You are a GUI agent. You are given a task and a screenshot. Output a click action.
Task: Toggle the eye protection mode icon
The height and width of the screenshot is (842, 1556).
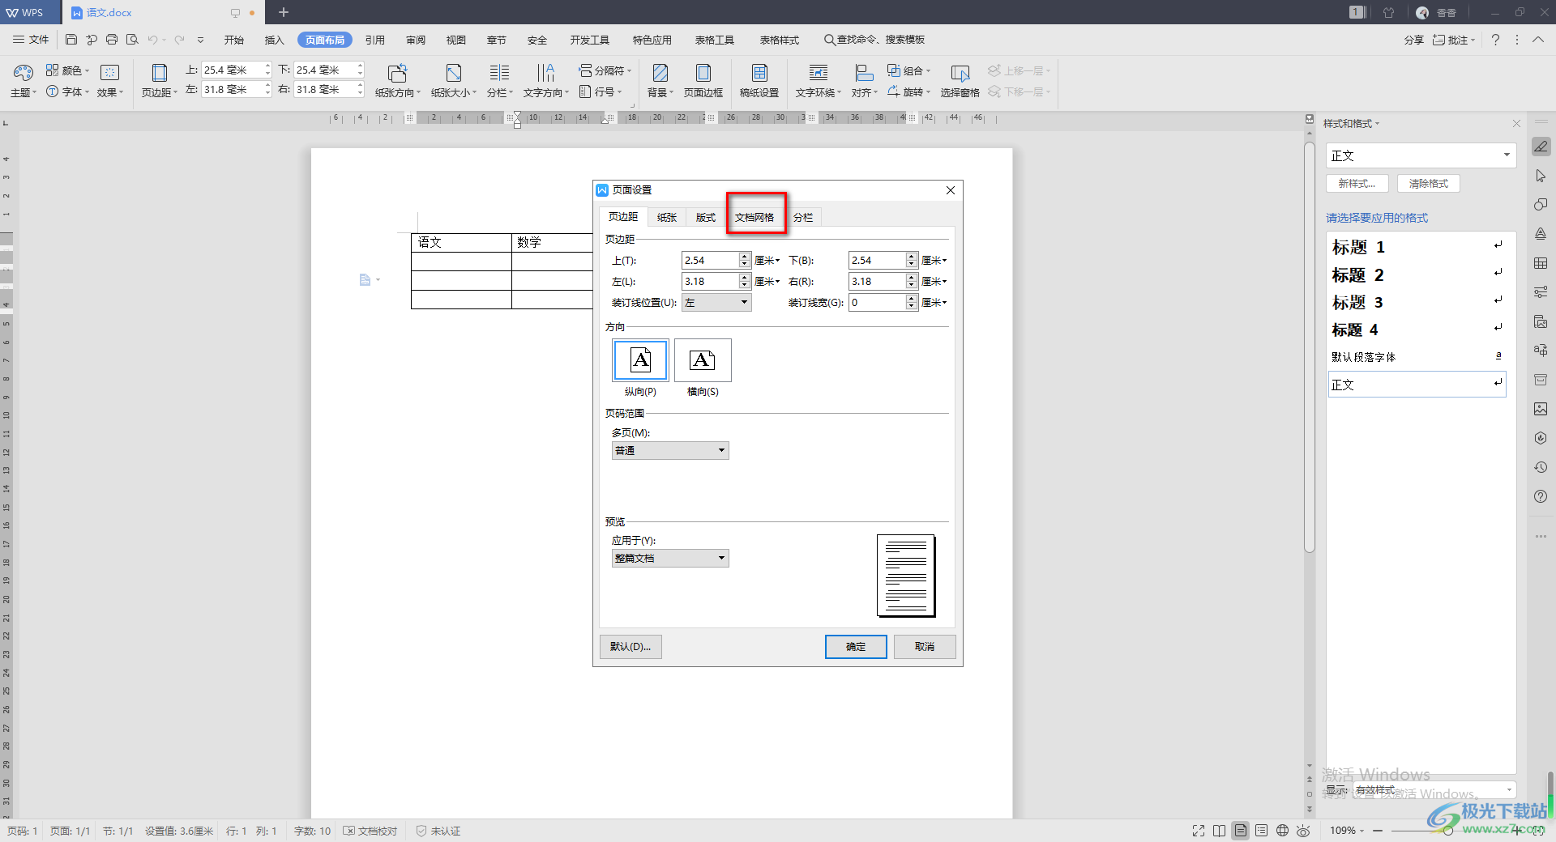pyautogui.click(x=1303, y=831)
